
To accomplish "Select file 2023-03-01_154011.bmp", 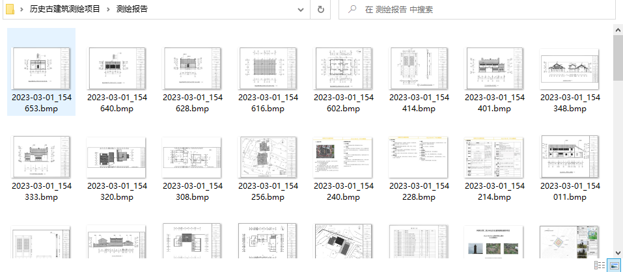I will (x=570, y=159).
